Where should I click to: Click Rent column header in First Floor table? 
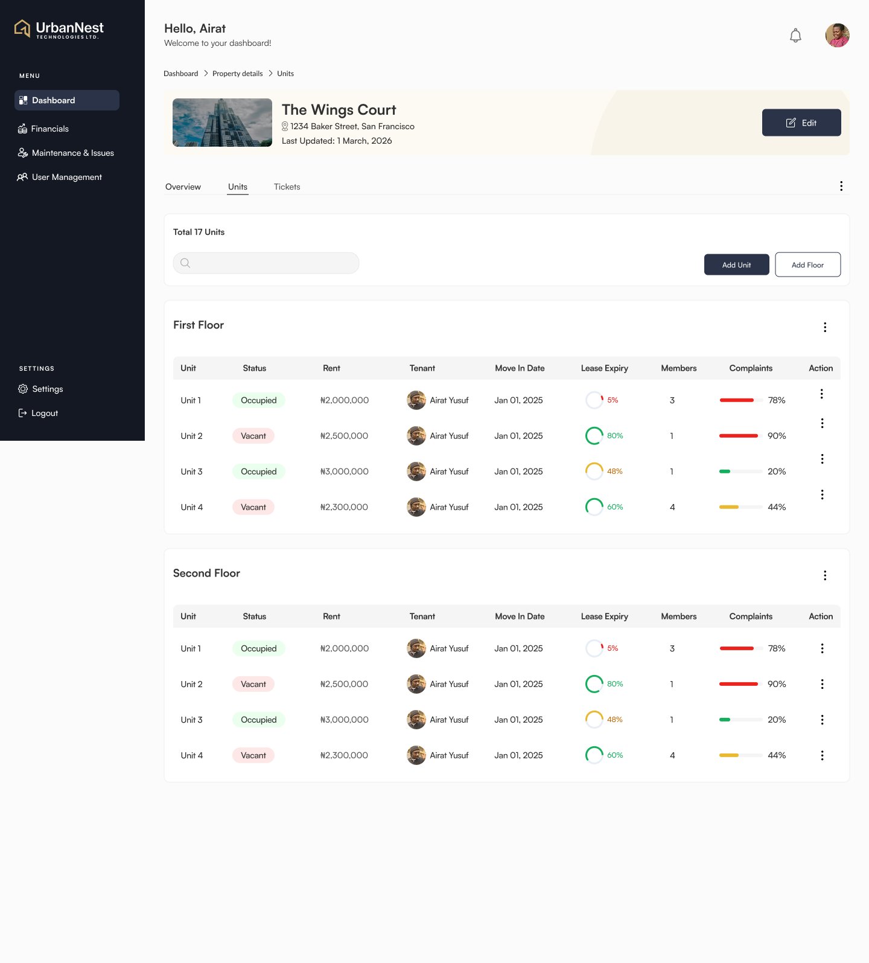(331, 368)
